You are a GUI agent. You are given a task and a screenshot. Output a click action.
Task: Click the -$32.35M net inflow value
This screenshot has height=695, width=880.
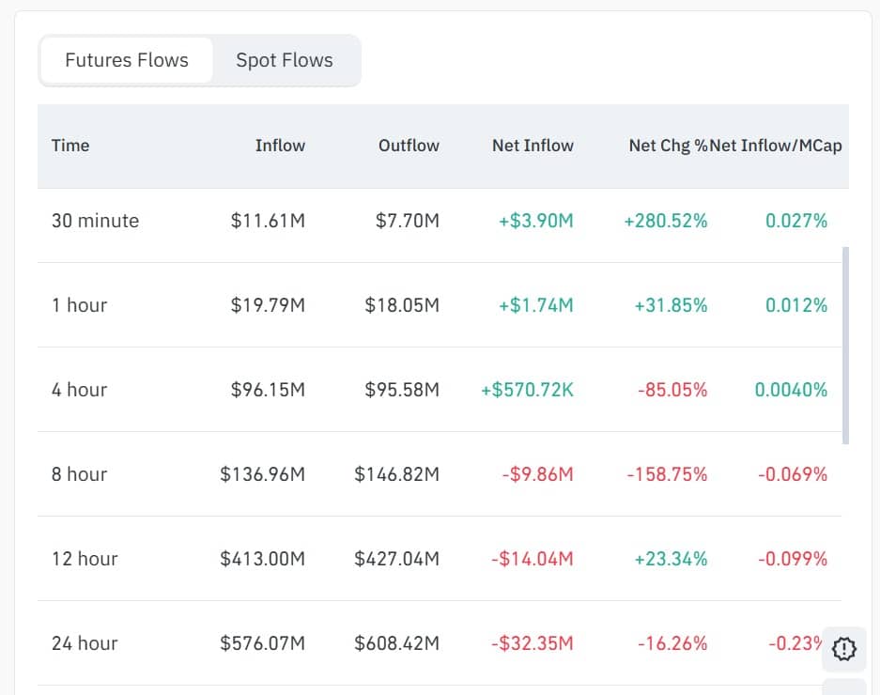tap(532, 643)
